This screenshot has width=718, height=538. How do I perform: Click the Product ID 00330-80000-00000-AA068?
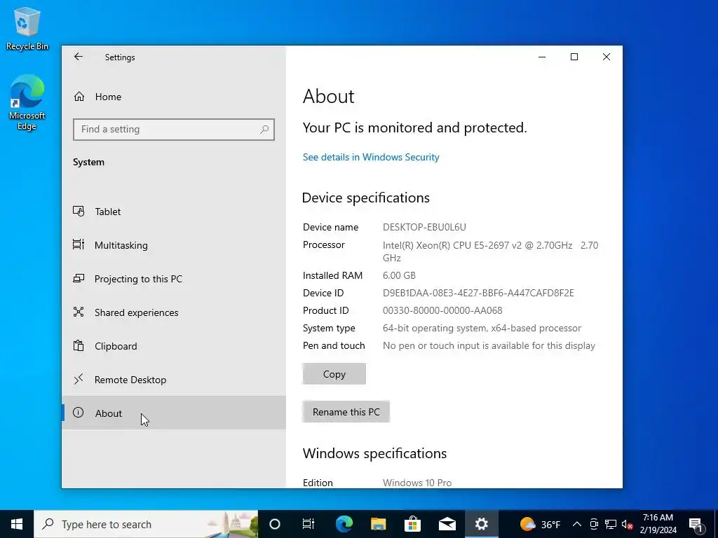click(442, 310)
